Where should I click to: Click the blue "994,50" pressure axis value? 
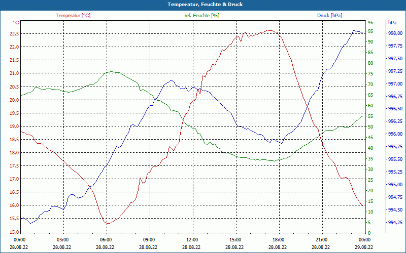[x=395, y=210]
